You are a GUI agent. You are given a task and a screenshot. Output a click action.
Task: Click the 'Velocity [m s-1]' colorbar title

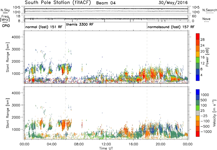point(214,113)
